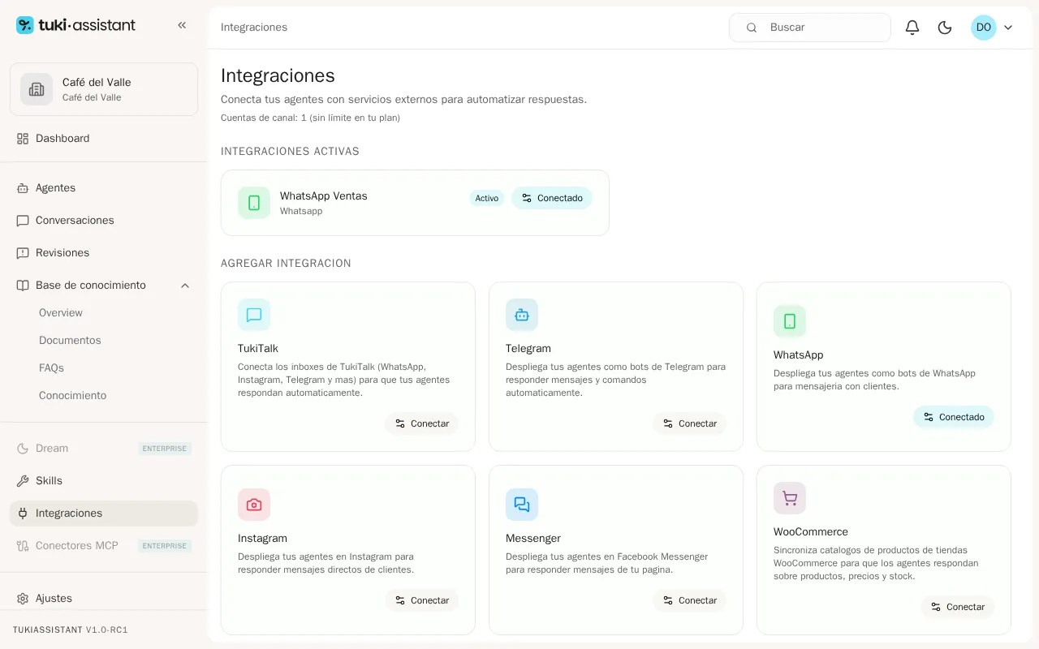The image size is (1039, 649).
Task: Click the Buscar search field
Action: (810, 28)
